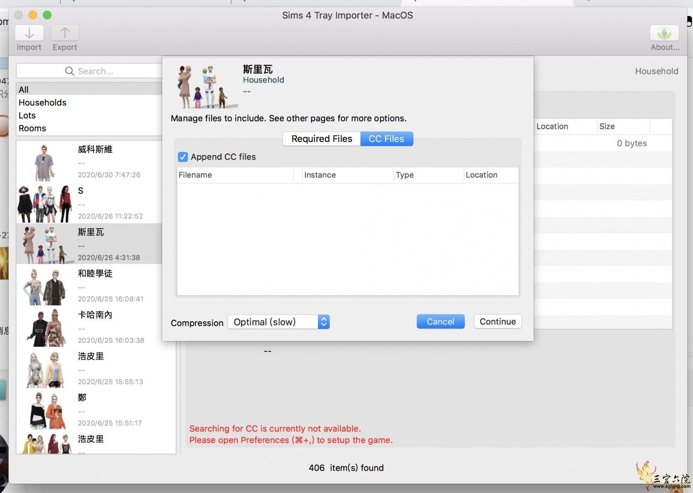Click the Filename column header

tap(235, 175)
